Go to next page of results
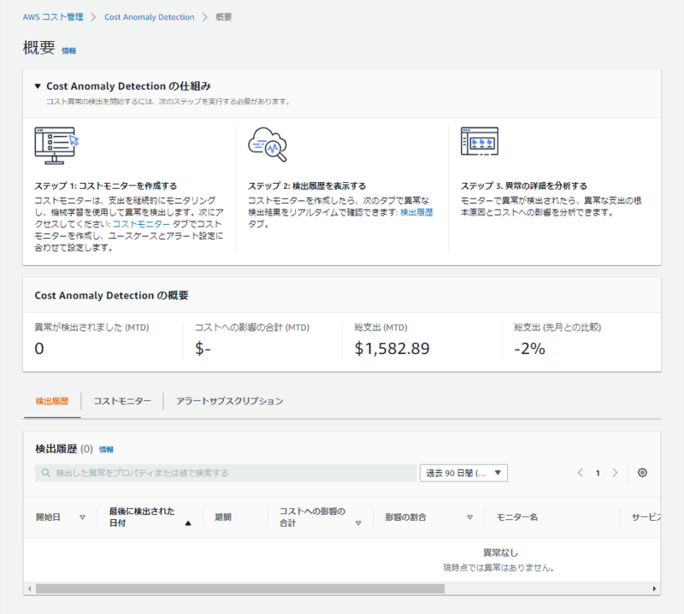This screenshot has height=614, width=684. [x=615, y=473]
